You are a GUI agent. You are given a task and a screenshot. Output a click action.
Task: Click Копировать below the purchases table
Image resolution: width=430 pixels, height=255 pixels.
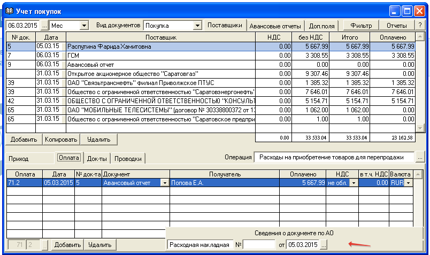61,140
